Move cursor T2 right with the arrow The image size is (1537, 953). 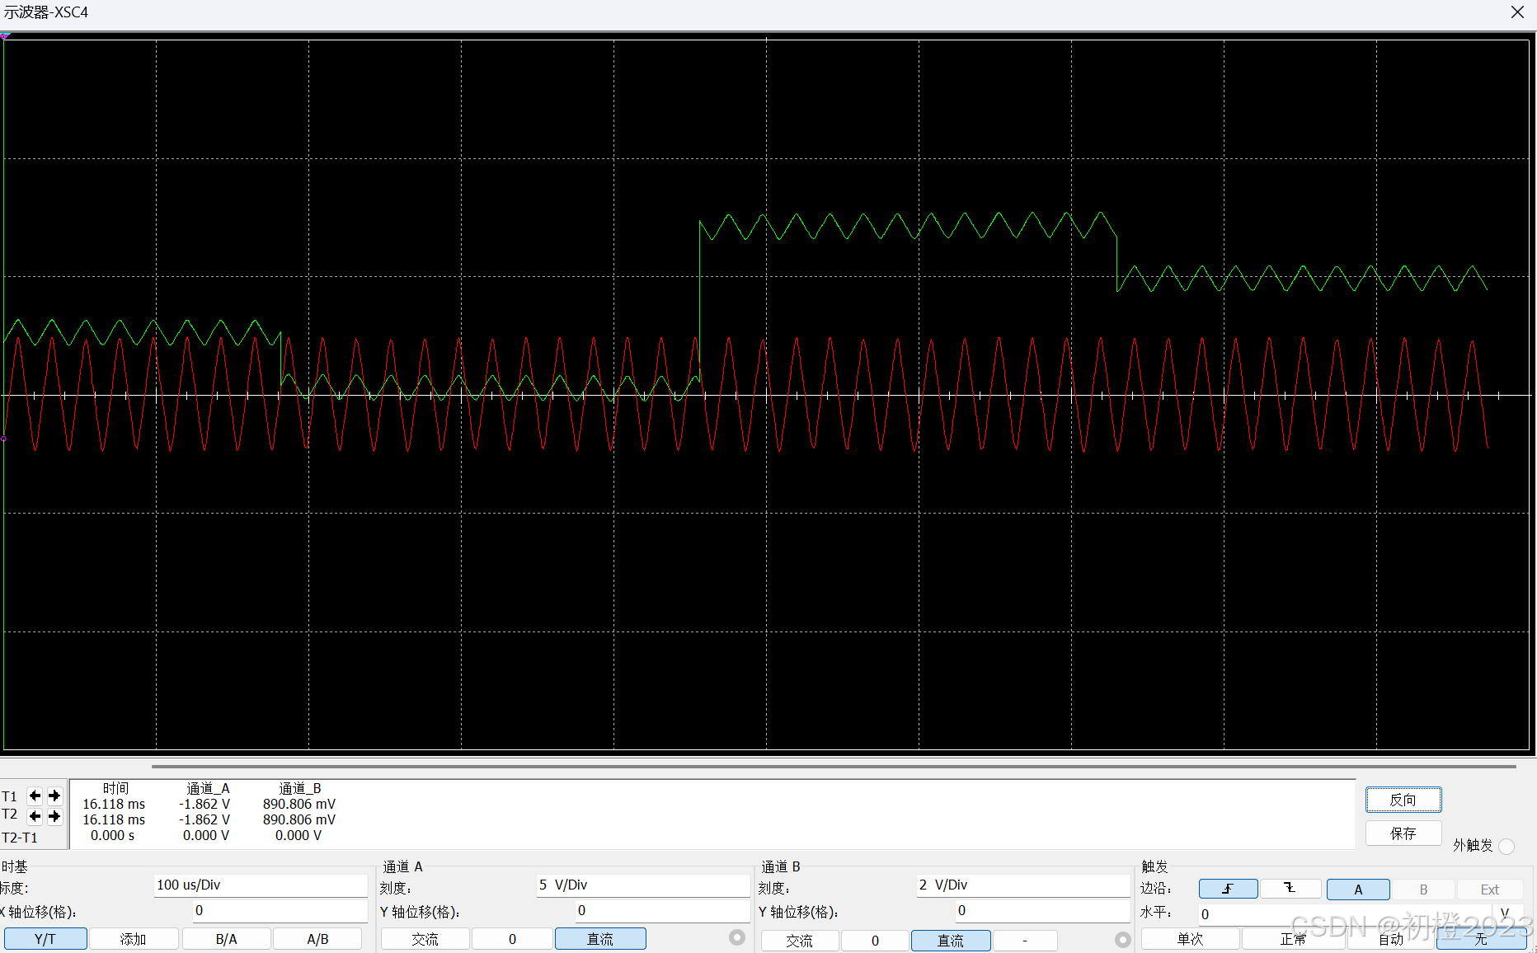(54, 816)
